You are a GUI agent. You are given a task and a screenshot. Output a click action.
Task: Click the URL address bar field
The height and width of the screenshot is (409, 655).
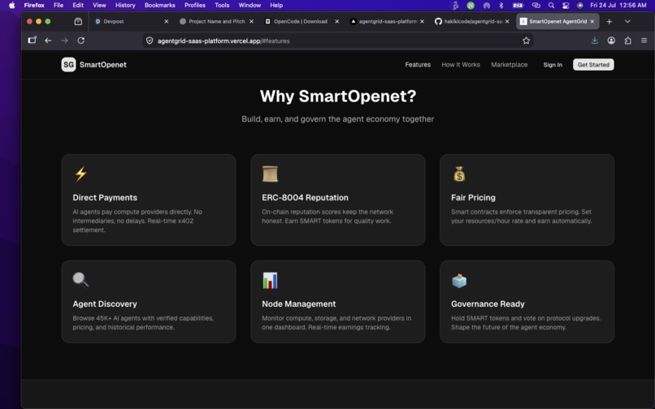click(x=337, y=41)
